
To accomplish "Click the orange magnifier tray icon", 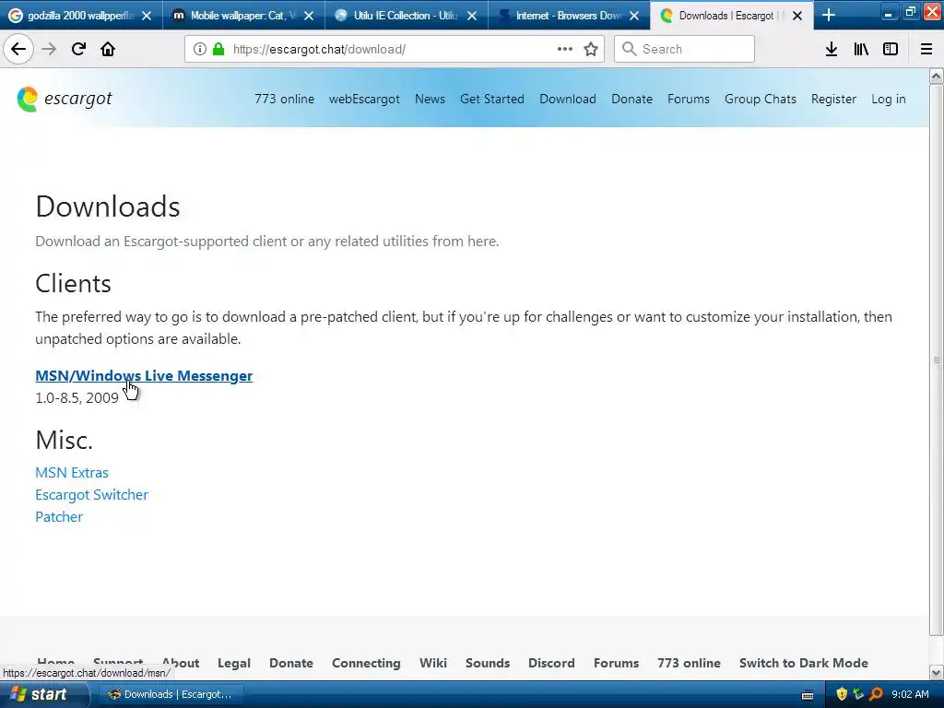I will pos(876,694).
